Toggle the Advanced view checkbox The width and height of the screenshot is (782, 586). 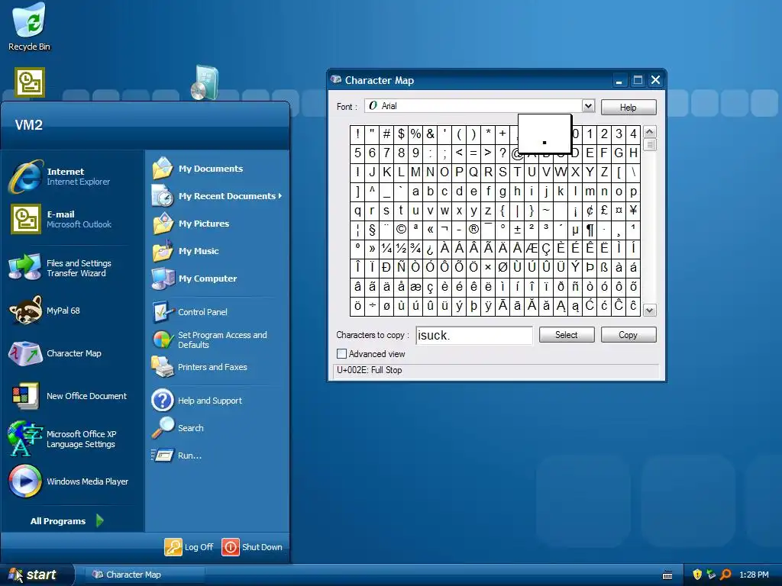tap(341, 354)
